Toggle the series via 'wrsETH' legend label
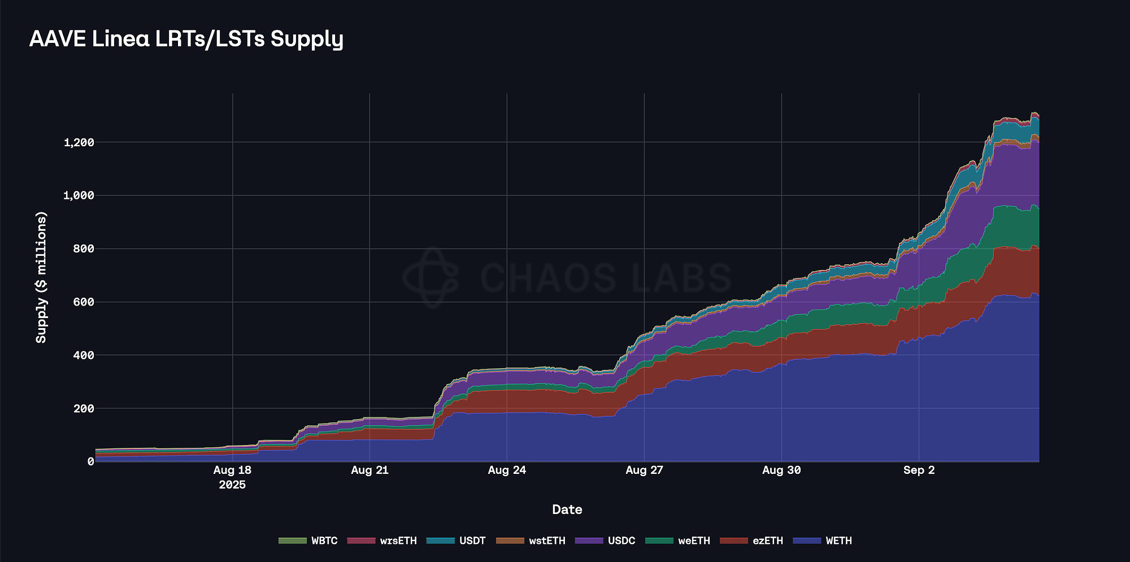The height and width of the screenshot is (562, 1130). click(x=398, y=541)
